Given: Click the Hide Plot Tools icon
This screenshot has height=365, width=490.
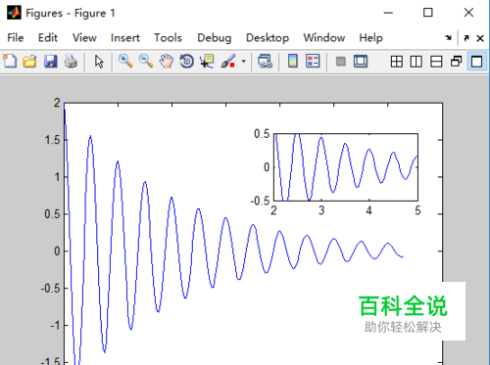Looking at the screenshot, I should (x=341, y=62).
